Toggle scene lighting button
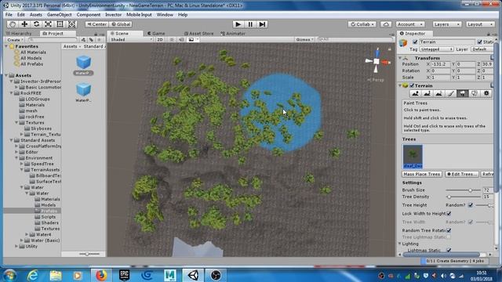The height and width of the screenshot is (282, 502). point(172,40)
